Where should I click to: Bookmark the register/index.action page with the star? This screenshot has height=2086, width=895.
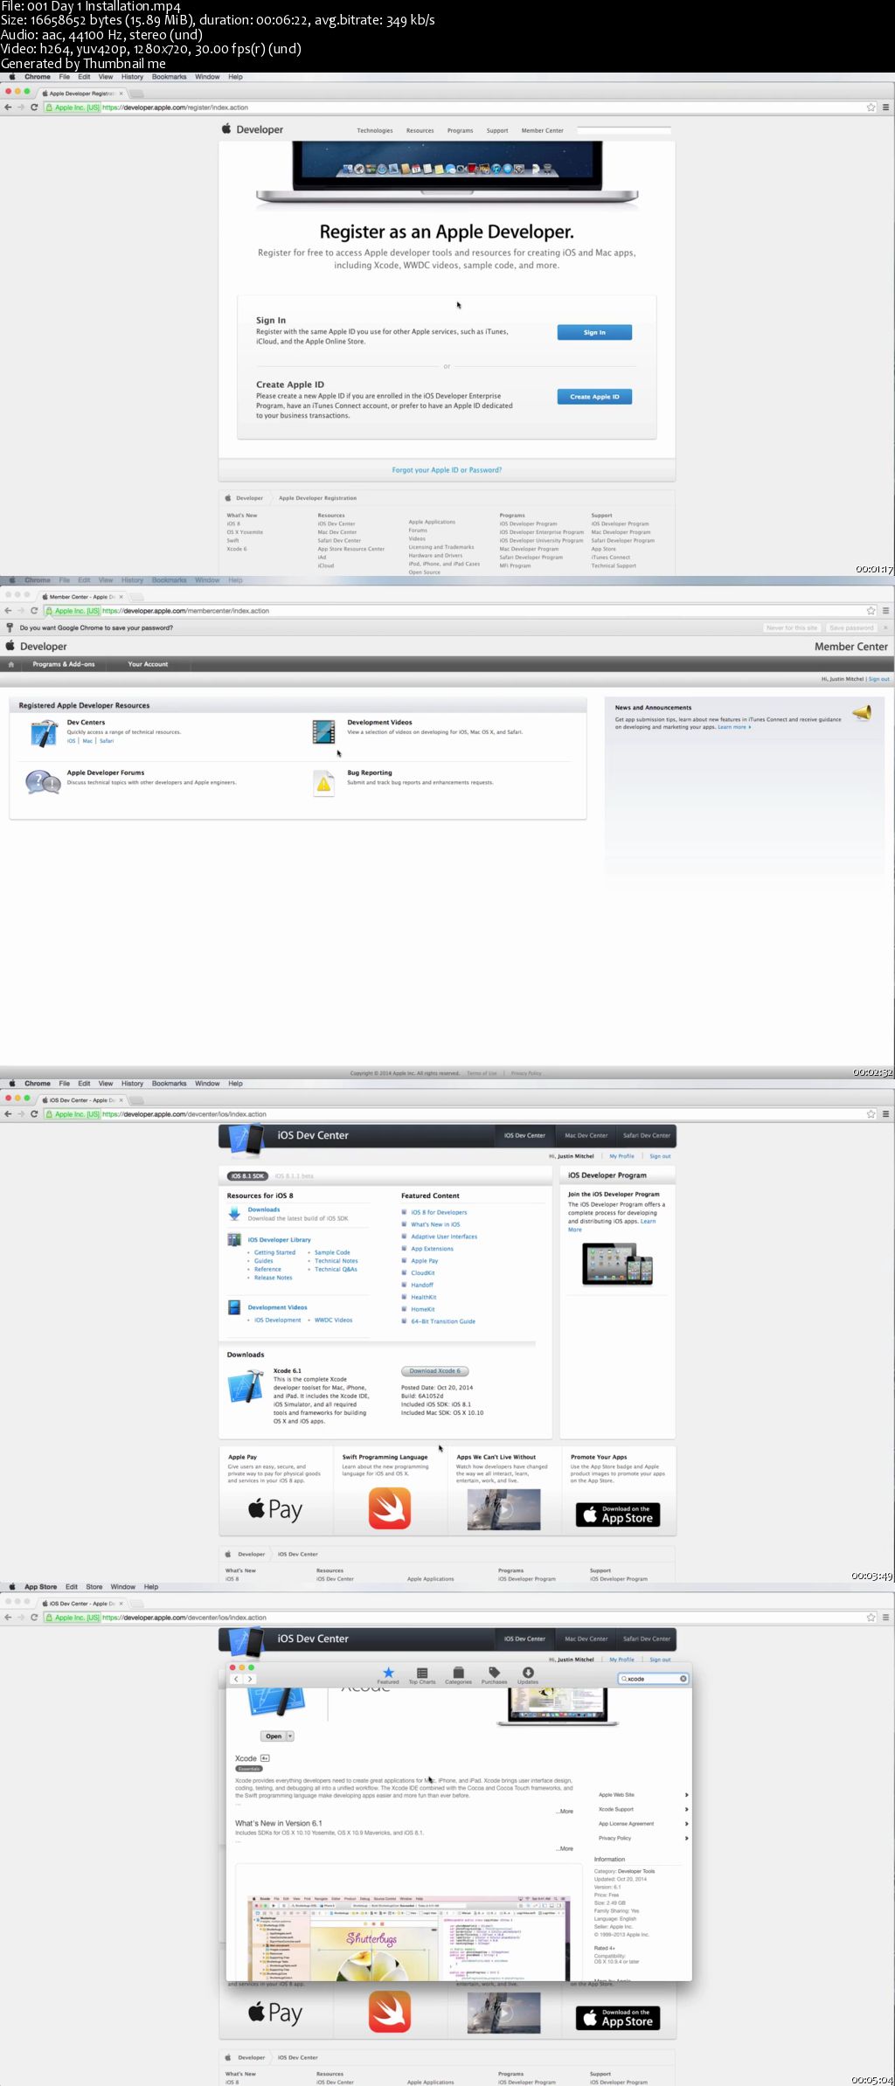pyautogui.click(x=871, y=107)
